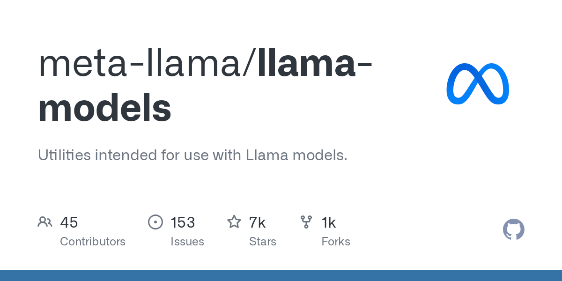This screenshot has height=281, width=562.
Task: Open the Stars label
Action: click(x=263, y=242)
